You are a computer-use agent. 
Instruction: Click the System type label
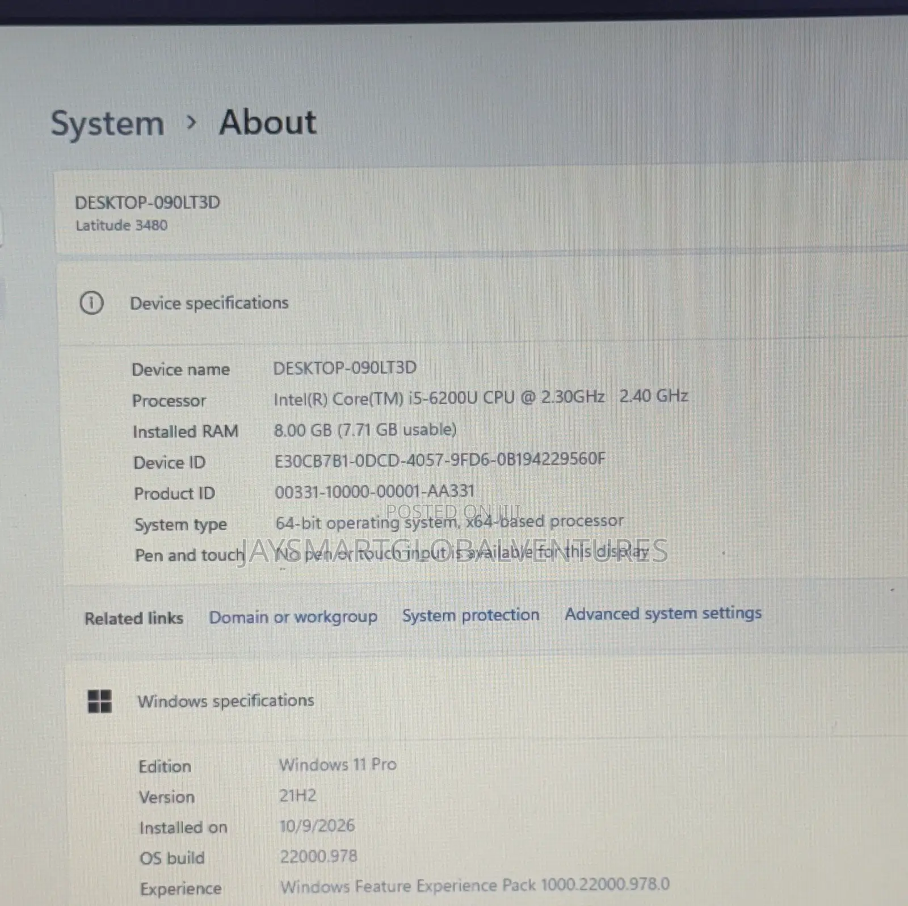(x=180, y=525)
